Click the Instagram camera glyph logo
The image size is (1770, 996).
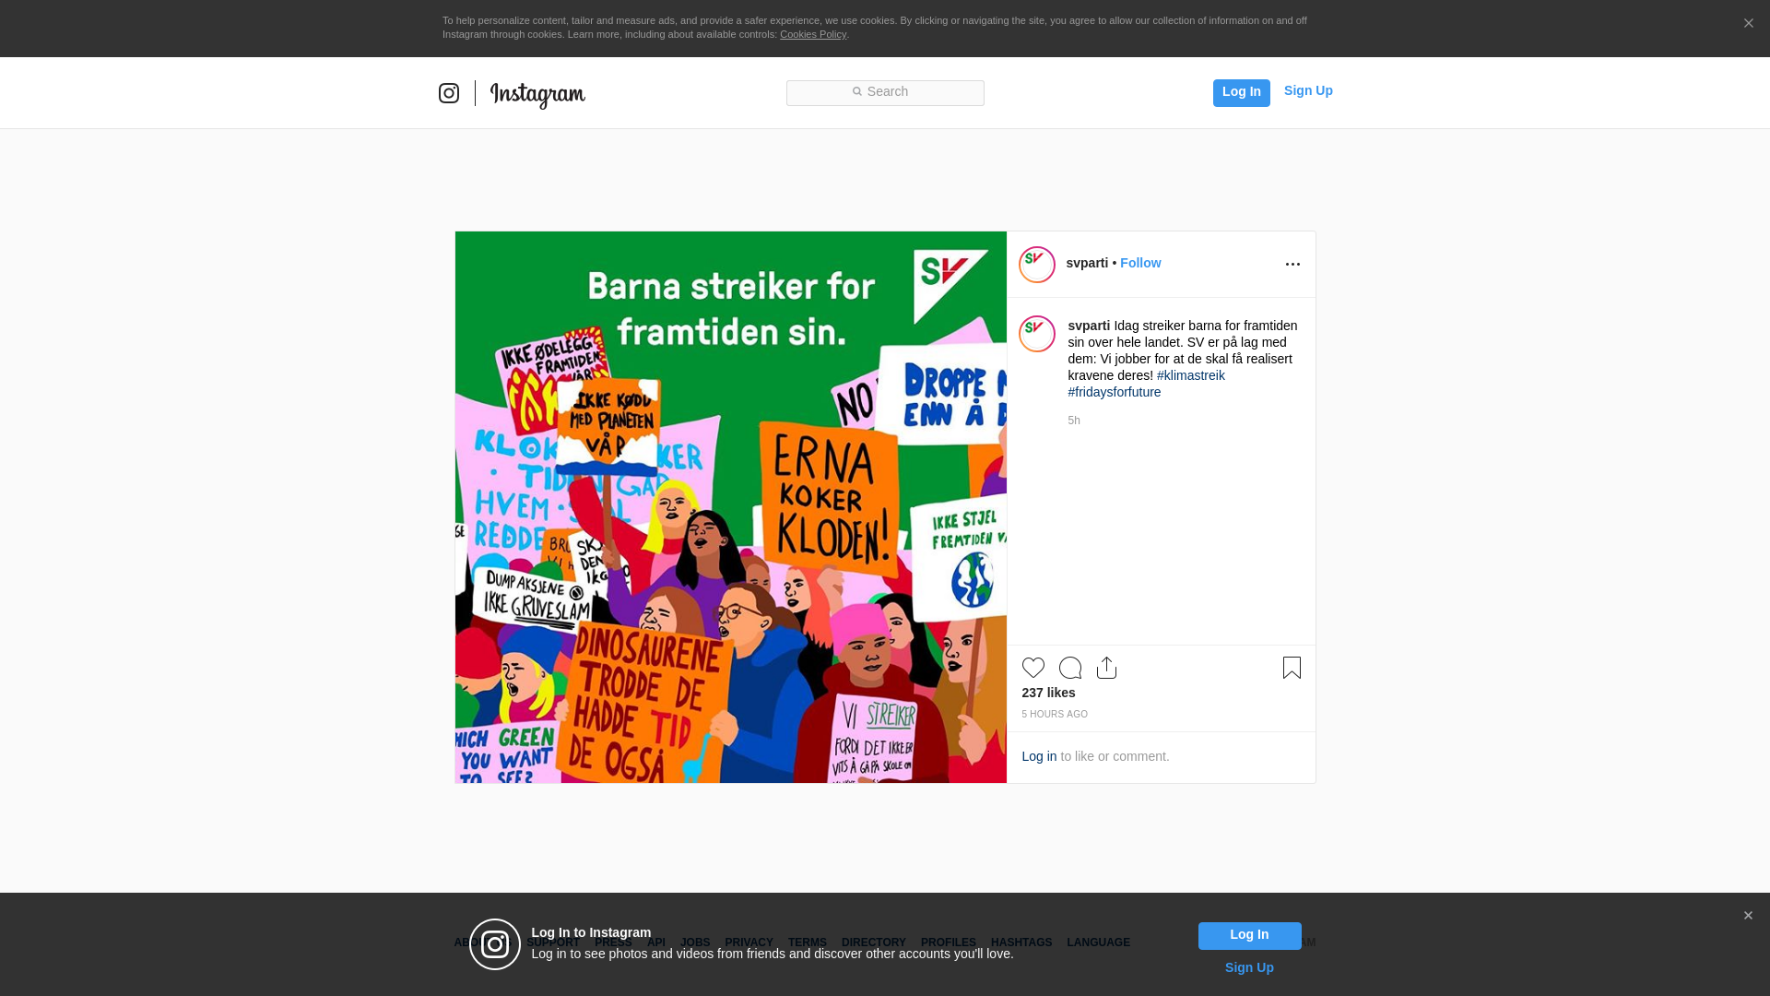click(x=449, y=93)
